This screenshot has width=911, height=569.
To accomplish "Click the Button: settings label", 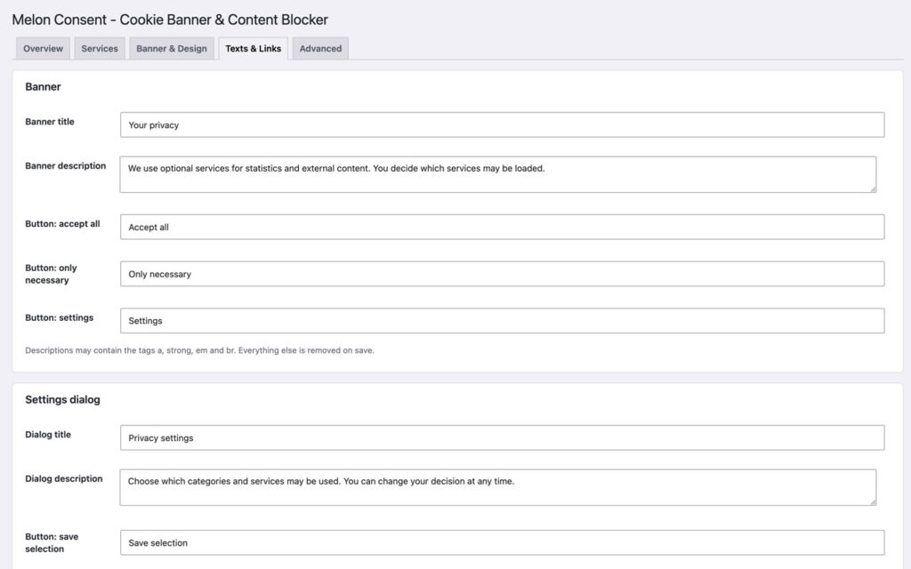I will (60, 317).
